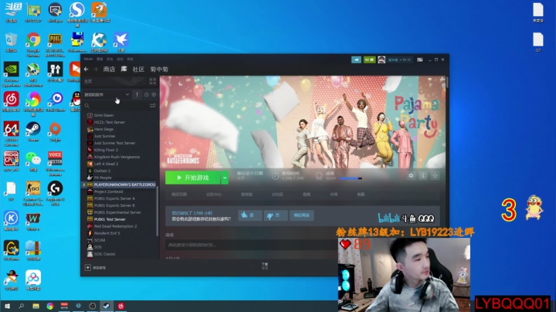The height and width of the screenshot is (312, 556).
Task: Click the green 开始游戏 play button
Action: click(193, 178)
